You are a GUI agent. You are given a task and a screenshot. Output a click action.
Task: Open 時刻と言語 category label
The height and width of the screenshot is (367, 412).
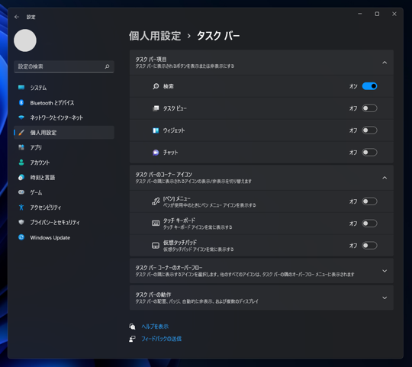43,178
